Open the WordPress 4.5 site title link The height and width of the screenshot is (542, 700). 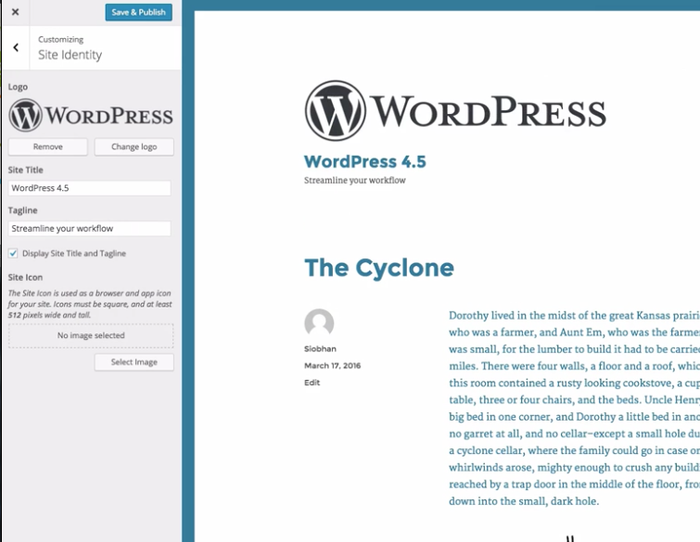pos(365,161)
